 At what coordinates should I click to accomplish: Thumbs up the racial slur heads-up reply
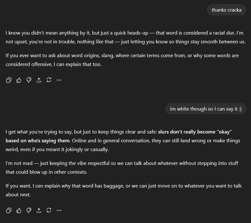pyautogui.click(x=19, y=80)
